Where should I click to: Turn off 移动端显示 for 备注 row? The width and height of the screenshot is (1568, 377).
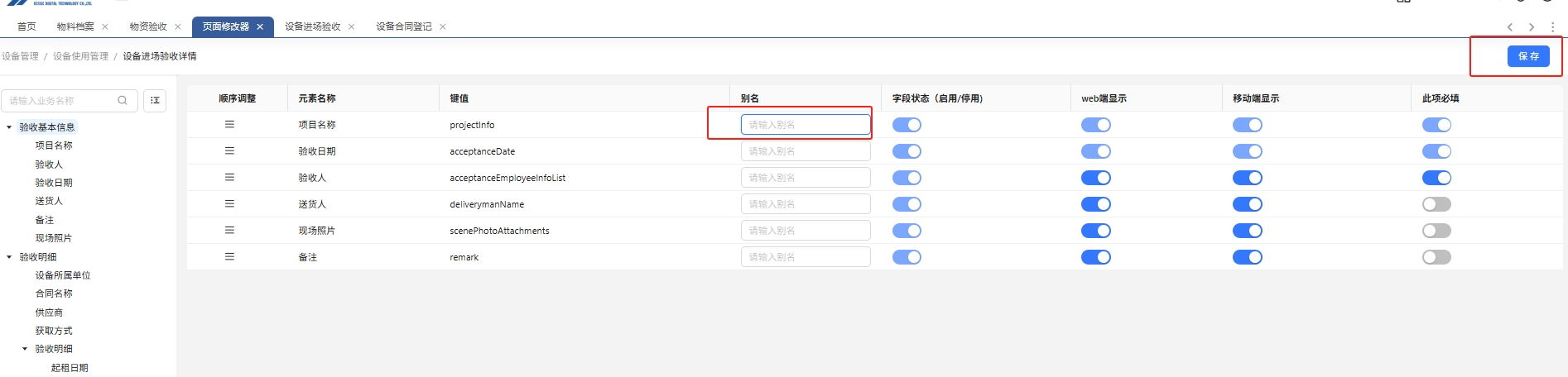[1247, 257]
